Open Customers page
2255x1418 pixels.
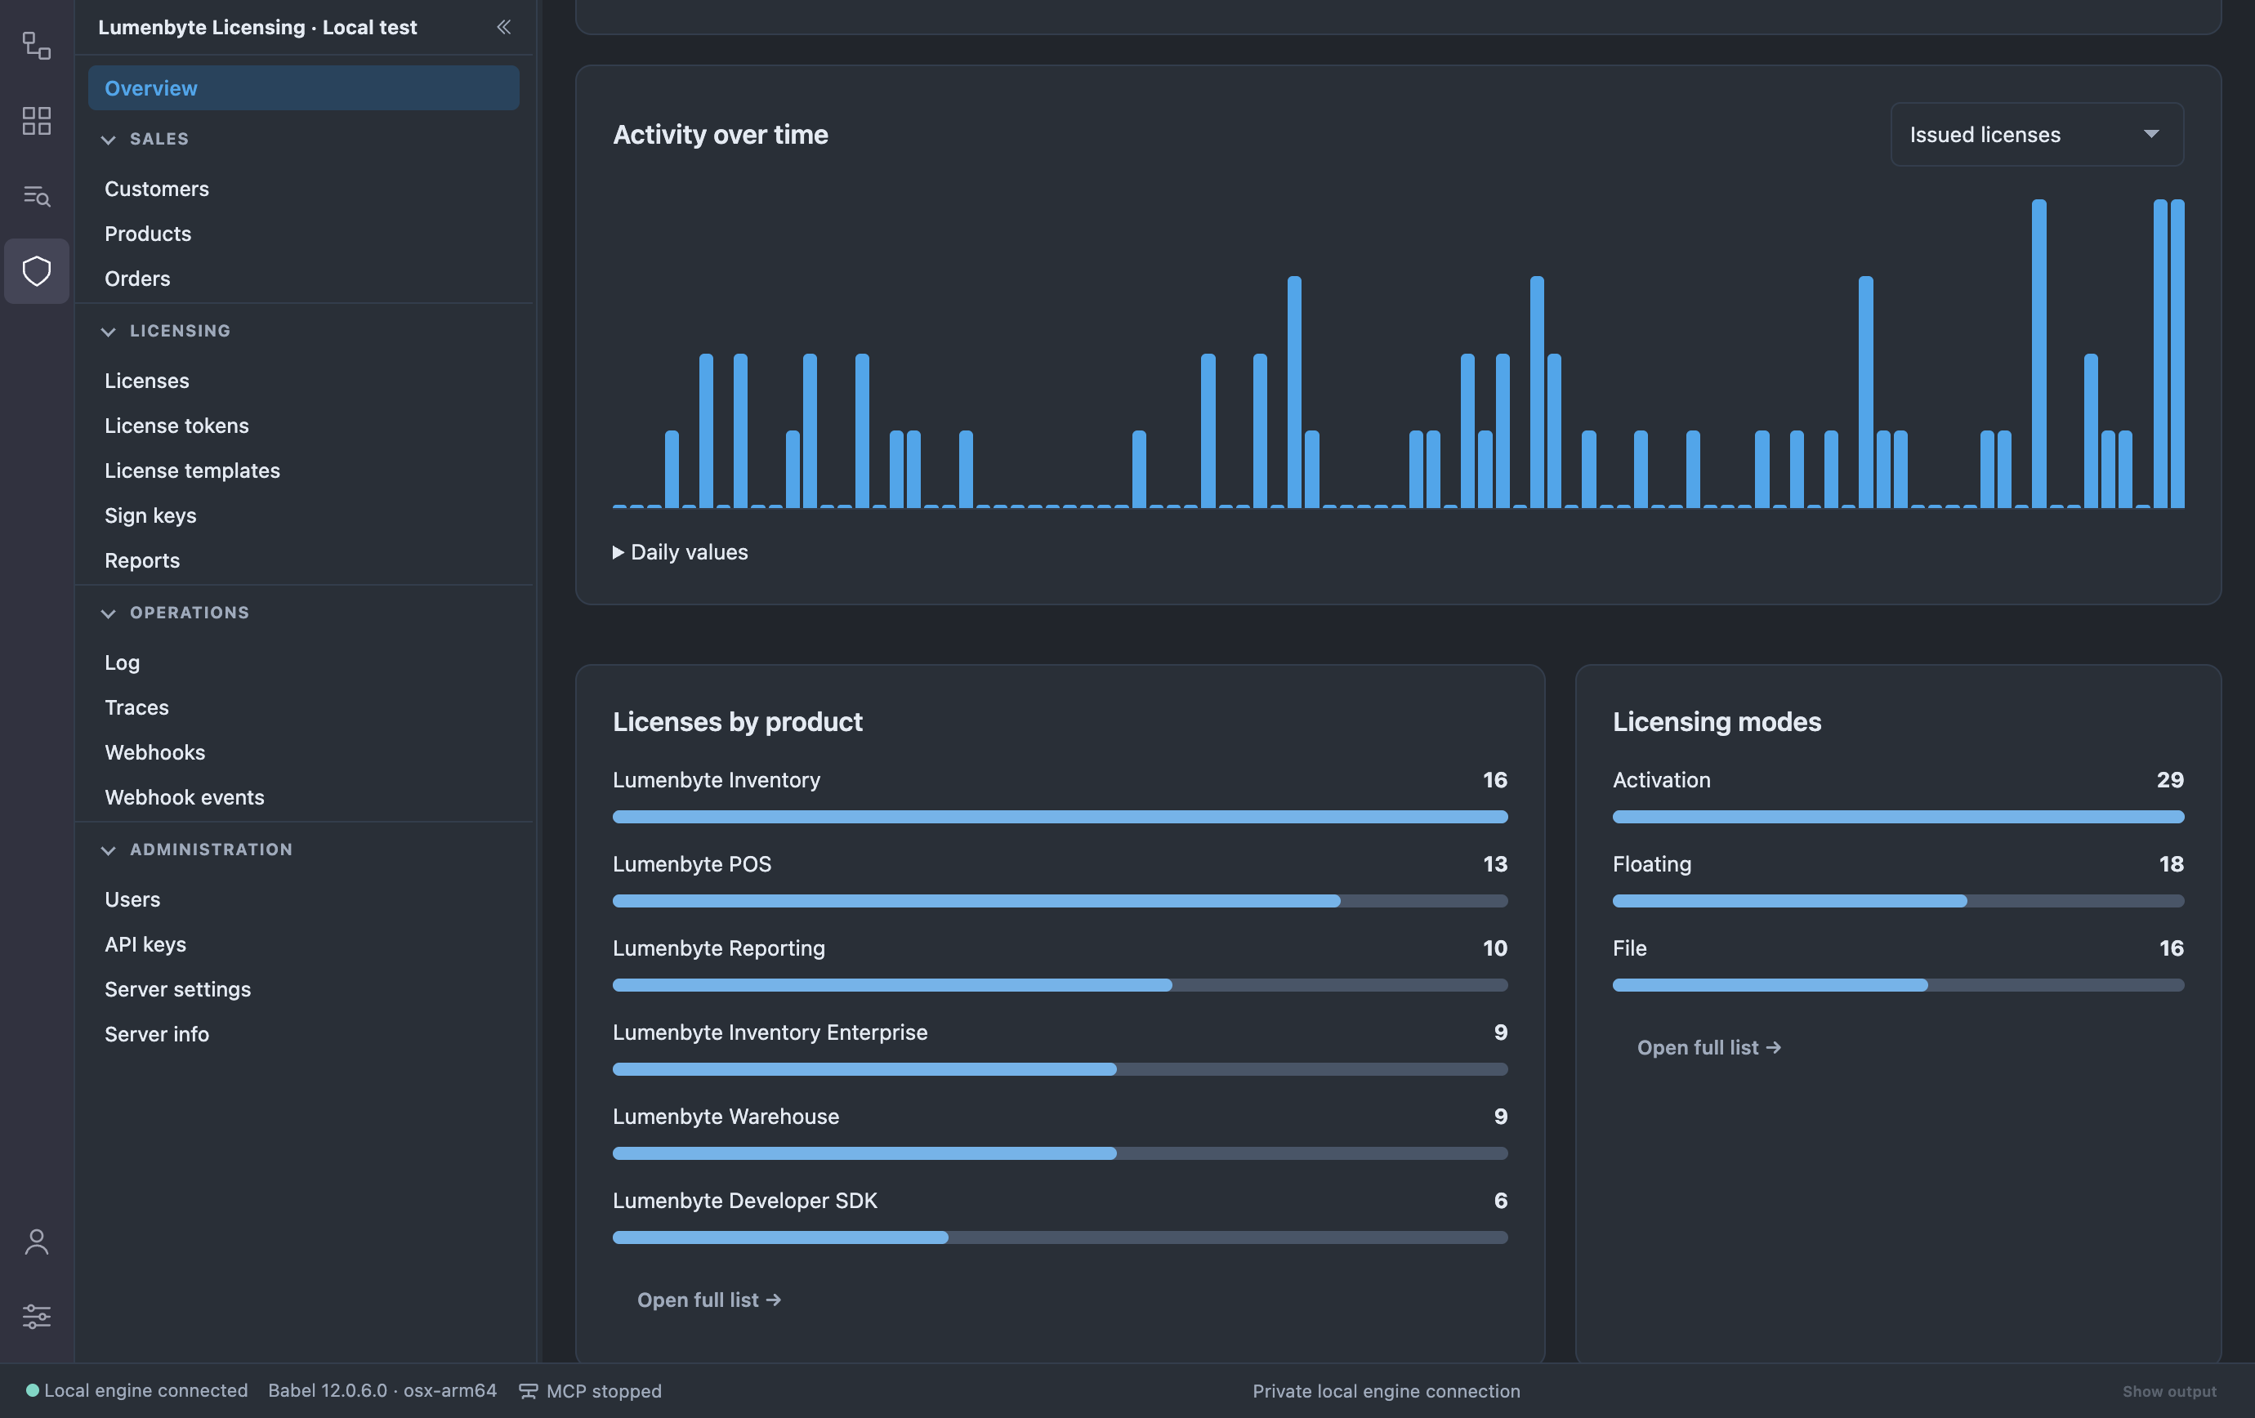pos(156,189)
